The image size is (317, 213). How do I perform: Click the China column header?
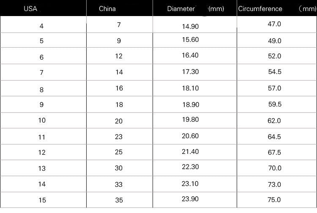tap(107, 8)
